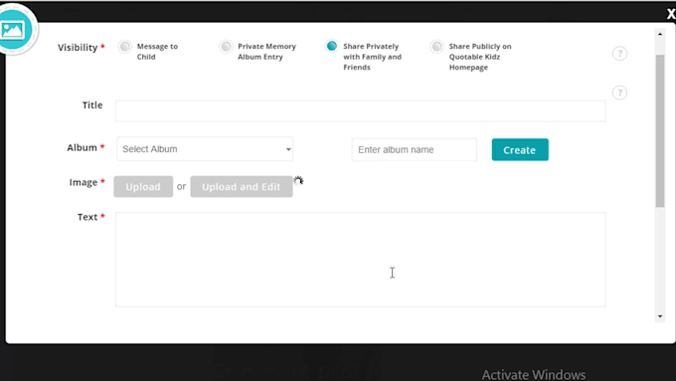Click the Create album button
The image size is (676, 381).
[x=520, y=150]
